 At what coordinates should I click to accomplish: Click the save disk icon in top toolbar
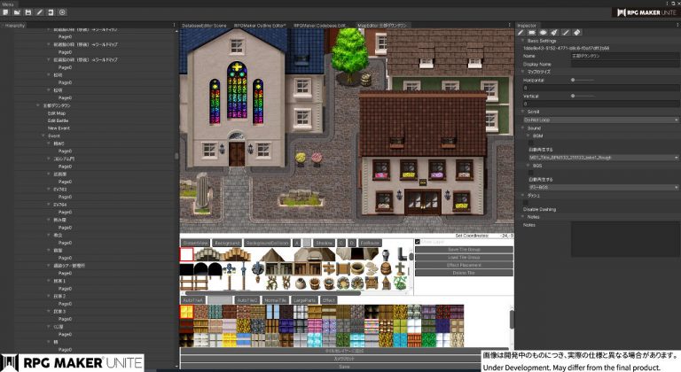pyautogui.click(x=28, y=12)
